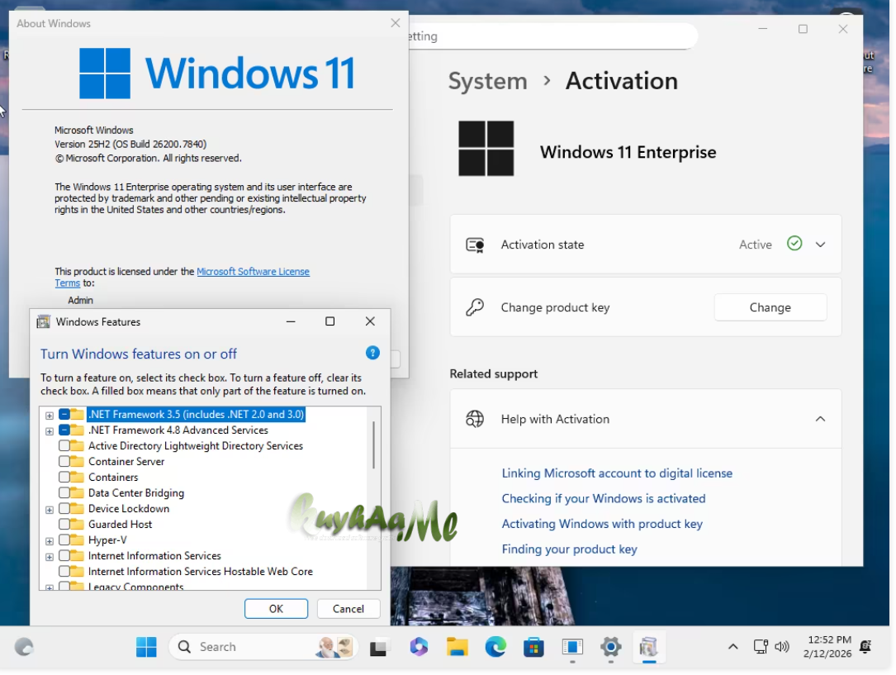896x675 pixels.
Task: Open Microsoft Store from the taskbar
Action: click(533, 647)
